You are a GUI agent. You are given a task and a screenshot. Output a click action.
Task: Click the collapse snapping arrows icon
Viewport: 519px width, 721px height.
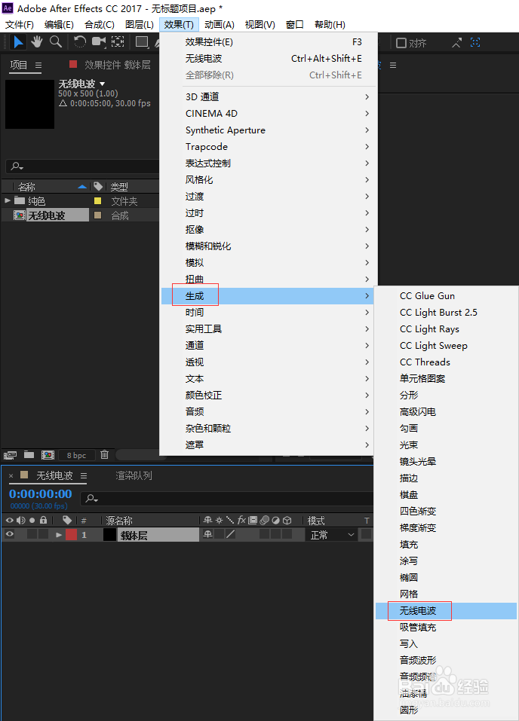tap(456, 43)
